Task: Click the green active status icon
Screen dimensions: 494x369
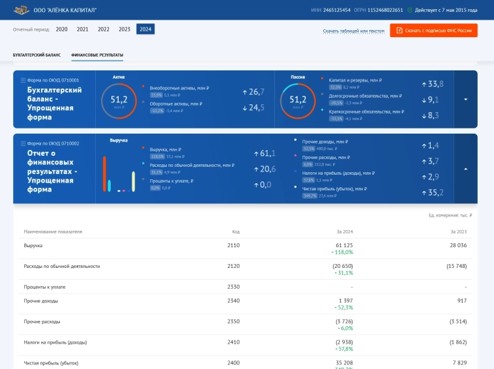Action: click(410, 10)
